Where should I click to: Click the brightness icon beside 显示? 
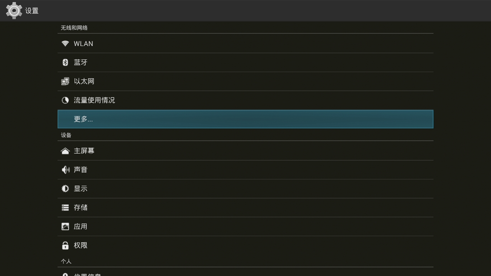[65, 189]
